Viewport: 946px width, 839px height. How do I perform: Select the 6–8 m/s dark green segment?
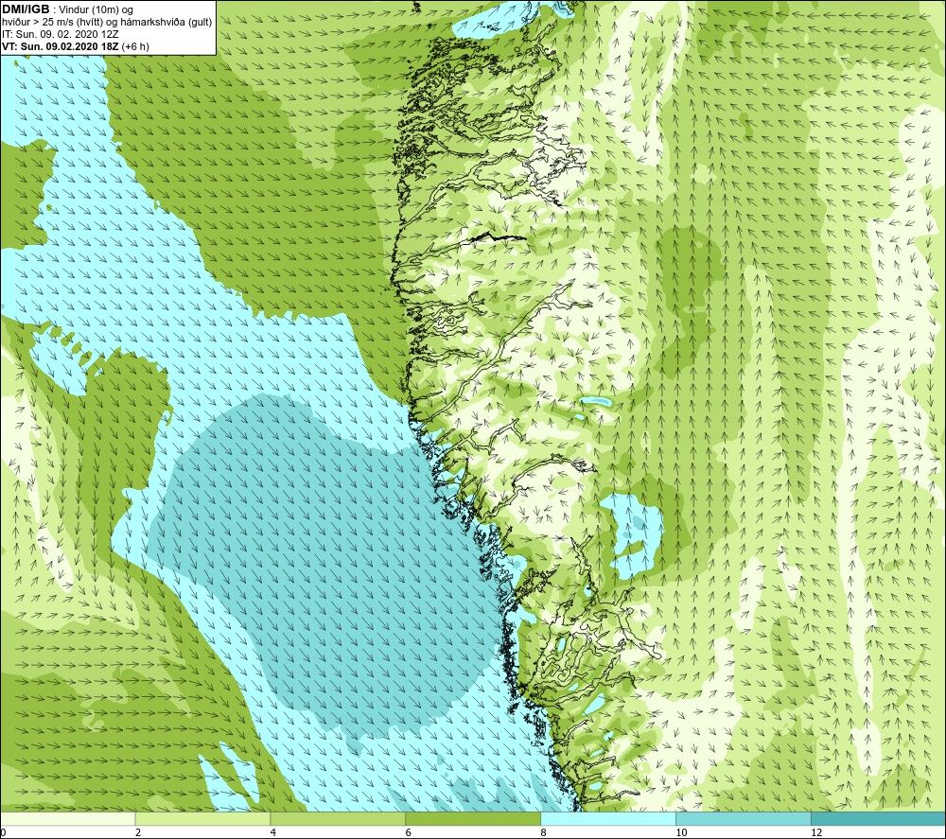(473, 819)
